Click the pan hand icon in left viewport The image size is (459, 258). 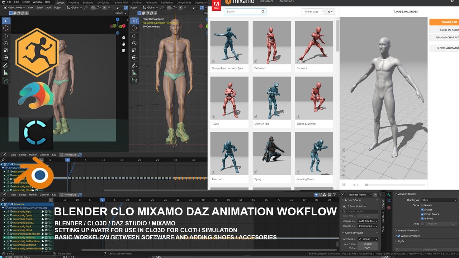(123, 44)
